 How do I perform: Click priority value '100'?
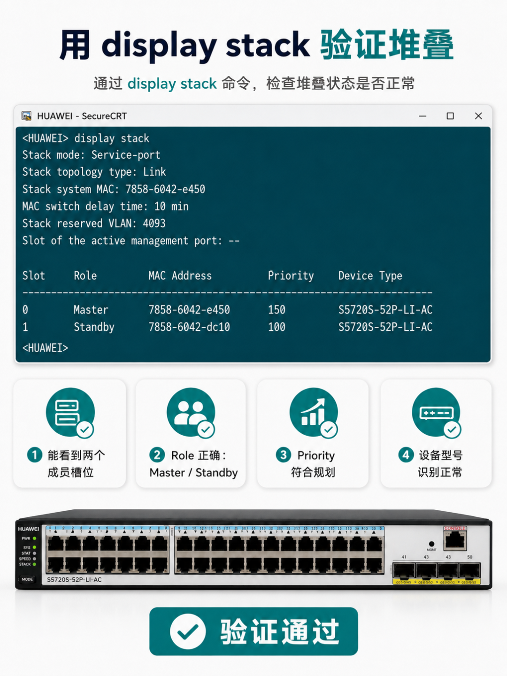pos(277,327)
